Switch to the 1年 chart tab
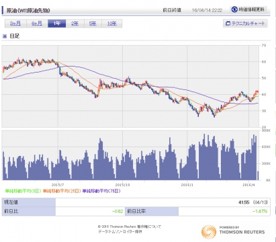 click(57, 24)
